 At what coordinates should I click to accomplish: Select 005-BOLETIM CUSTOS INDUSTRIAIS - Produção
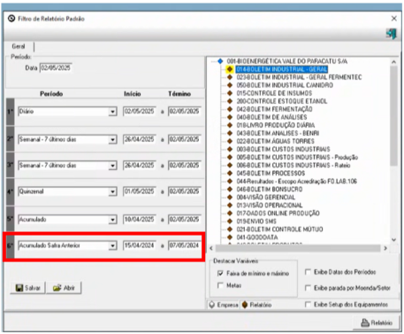tap(297, 157)
